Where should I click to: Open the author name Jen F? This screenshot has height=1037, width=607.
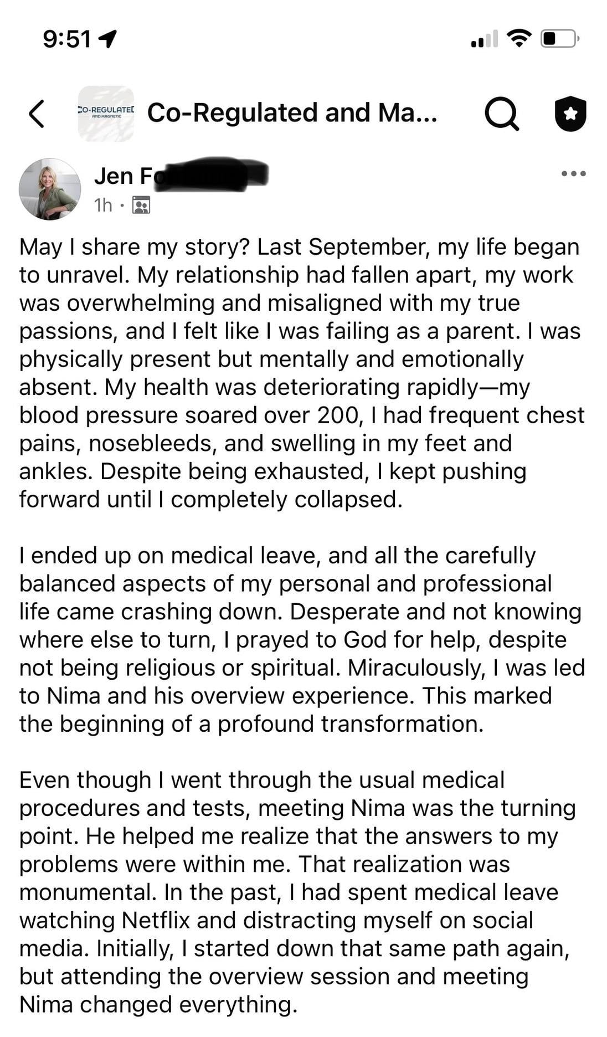pyautogui.click(x=123, y=176)
